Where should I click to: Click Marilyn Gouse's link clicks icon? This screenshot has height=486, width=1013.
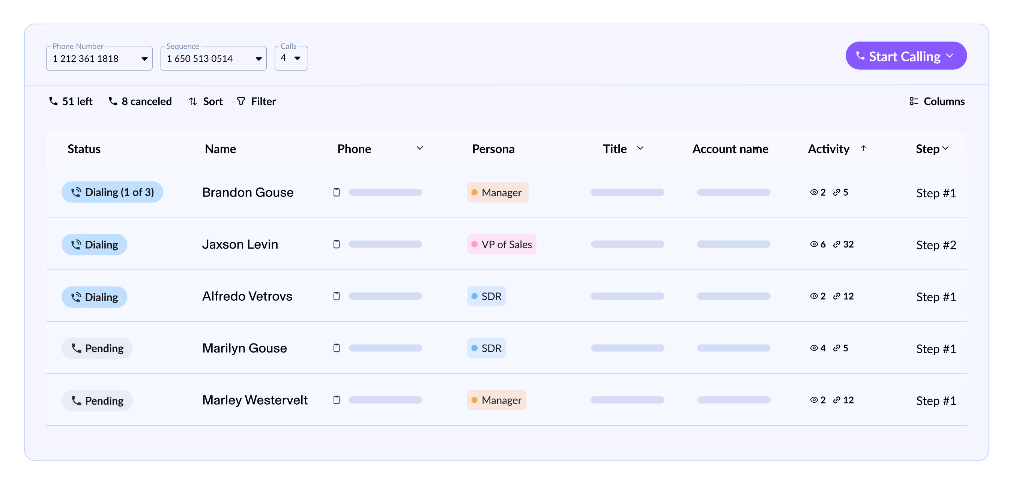(x=836, y=348)
